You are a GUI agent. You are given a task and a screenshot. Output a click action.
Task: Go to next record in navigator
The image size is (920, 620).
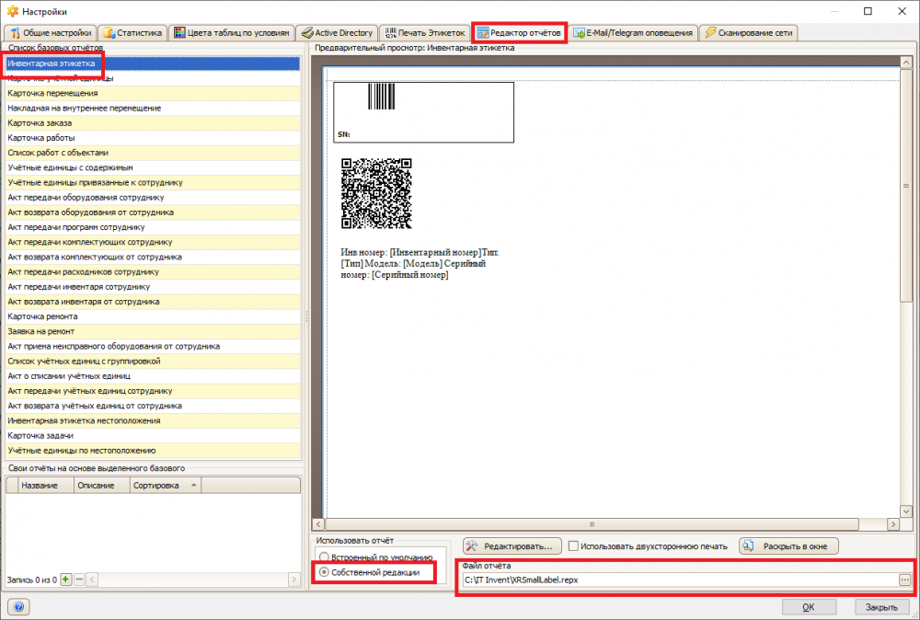[294, 580]
